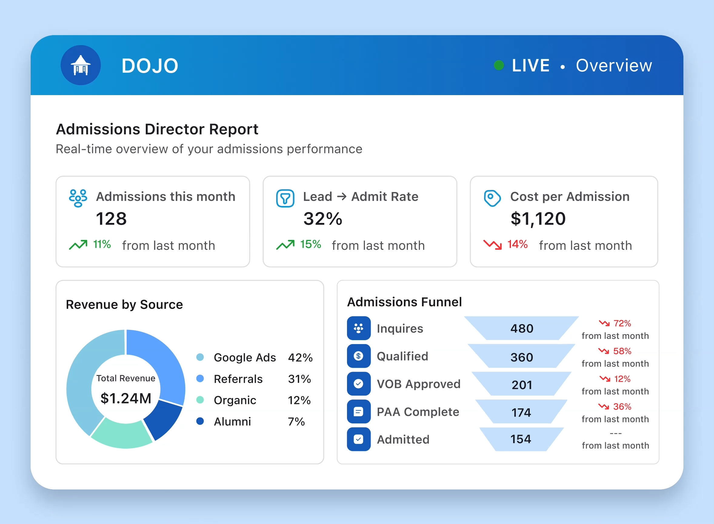Viewport: 714px width, 524px height.
Task: Click the VOB Approved checkmark icon
Action: pos(359,384)
